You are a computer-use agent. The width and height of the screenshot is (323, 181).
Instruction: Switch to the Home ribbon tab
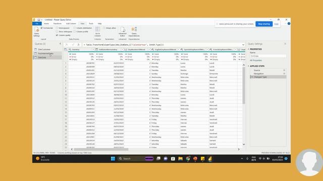46,24
